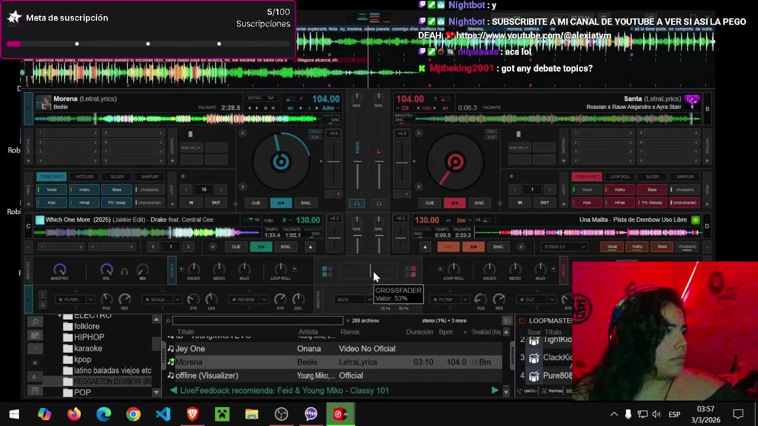Select deck B SAMPLER pad tab

pos(685,177)
